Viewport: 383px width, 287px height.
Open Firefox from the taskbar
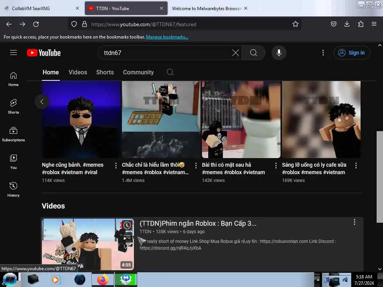coord(103,280)
